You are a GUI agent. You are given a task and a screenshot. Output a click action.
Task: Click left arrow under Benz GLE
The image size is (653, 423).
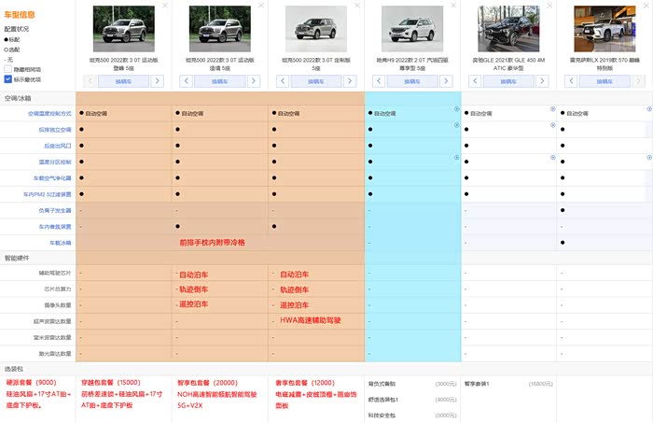pyautogui.click(x=475, y=81)
